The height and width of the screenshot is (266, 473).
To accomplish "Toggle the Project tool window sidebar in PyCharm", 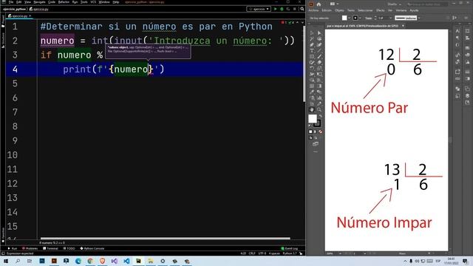I will click(x=3, y=21).
